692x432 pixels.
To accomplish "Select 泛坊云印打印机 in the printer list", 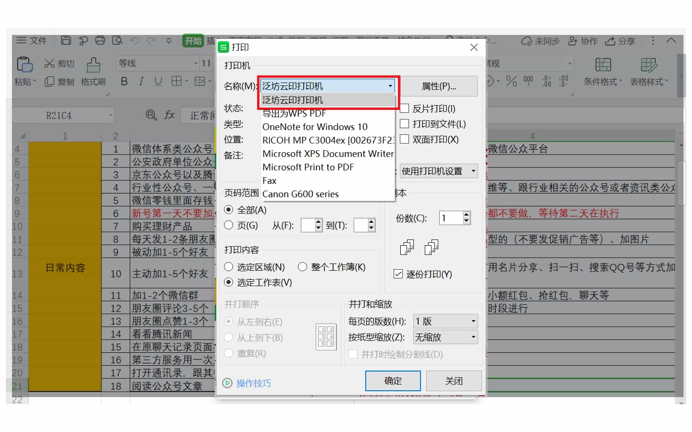I will point(328,100).
